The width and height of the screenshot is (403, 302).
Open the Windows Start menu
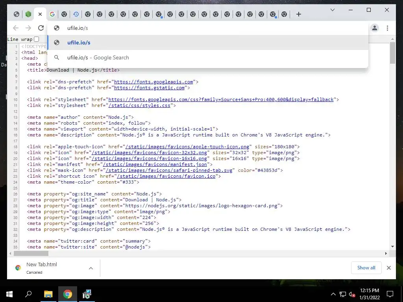pos(9,294)
